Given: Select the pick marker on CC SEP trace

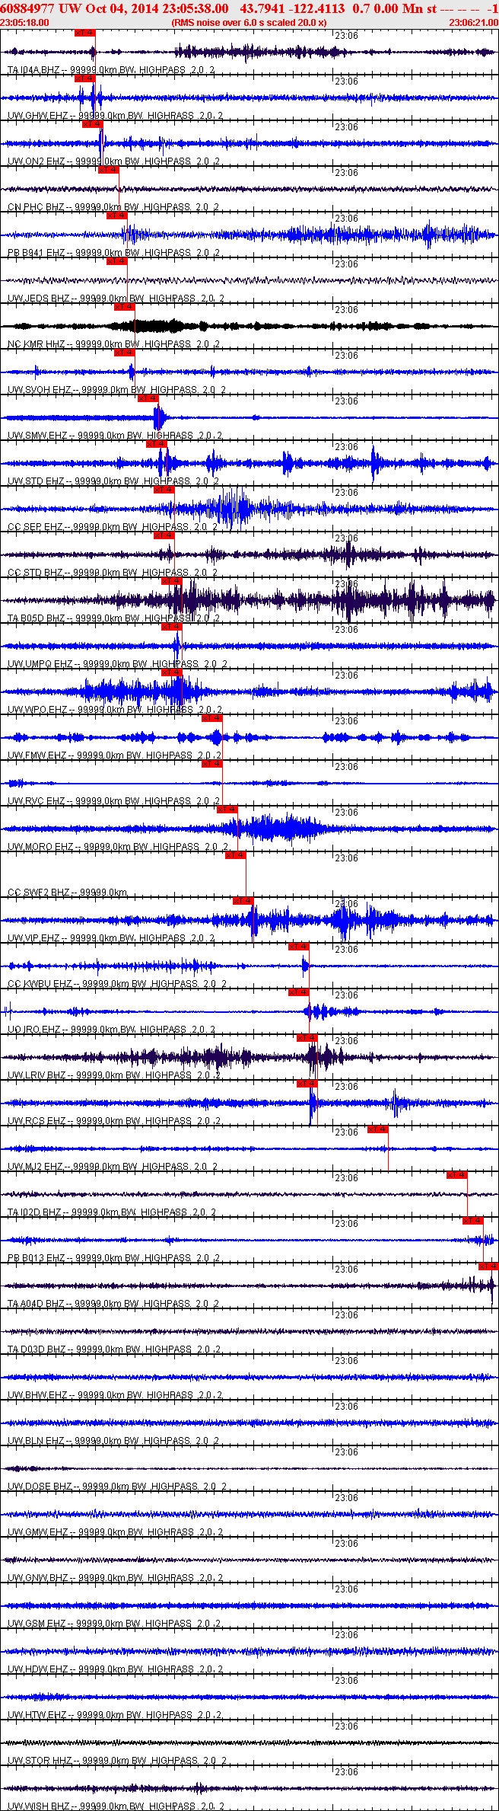Looking at the screenshot, I should coord(164,490).
